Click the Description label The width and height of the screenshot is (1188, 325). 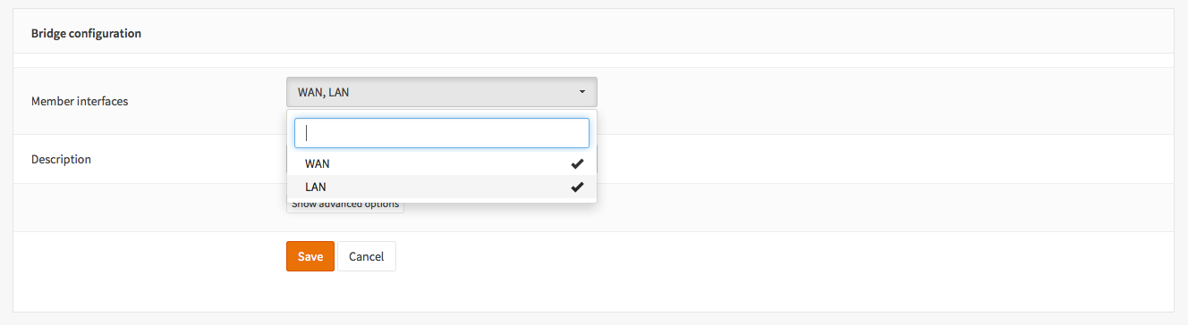point(61,159)
